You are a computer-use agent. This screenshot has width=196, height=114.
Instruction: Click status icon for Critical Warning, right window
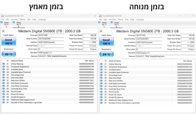(x=101, y=64)
